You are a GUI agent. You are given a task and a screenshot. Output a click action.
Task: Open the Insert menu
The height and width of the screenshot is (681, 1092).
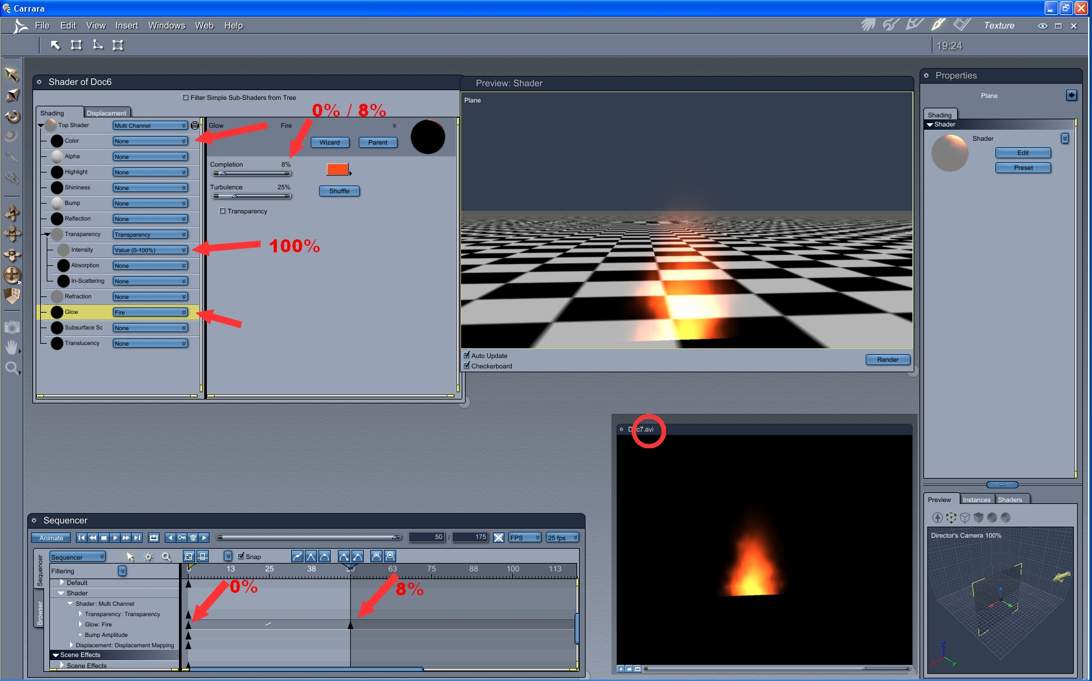click(x=126, y=25)
